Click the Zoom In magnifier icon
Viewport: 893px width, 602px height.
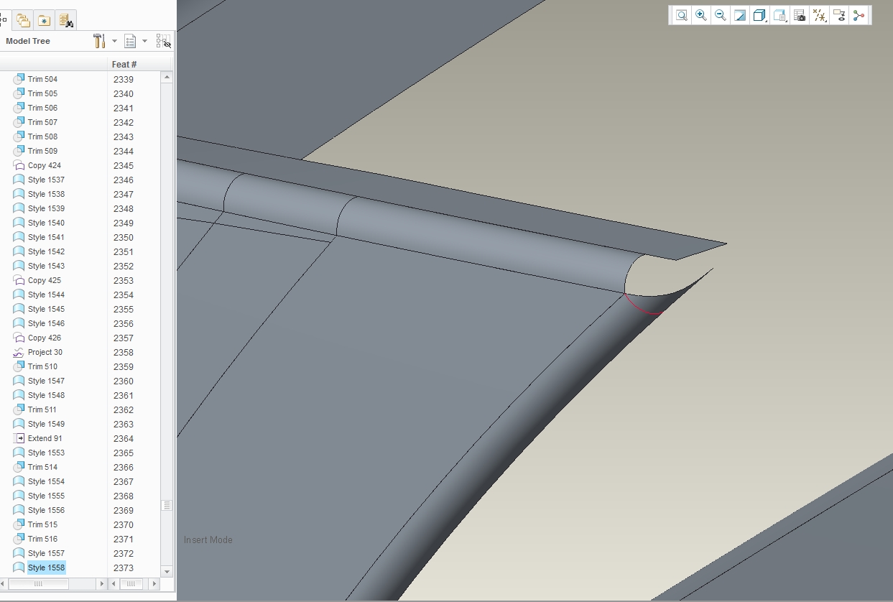point(701,15)
